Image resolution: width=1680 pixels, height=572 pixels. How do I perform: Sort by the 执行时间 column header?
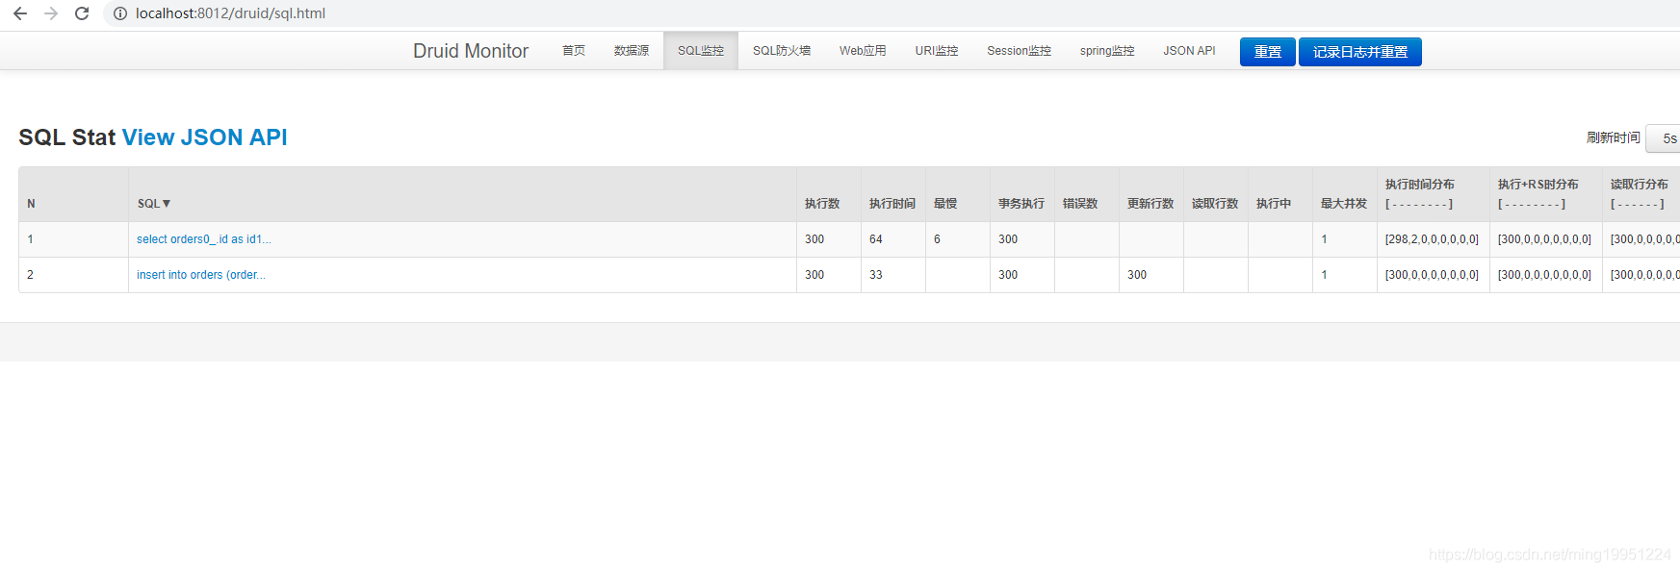click(x=892, y=204)
